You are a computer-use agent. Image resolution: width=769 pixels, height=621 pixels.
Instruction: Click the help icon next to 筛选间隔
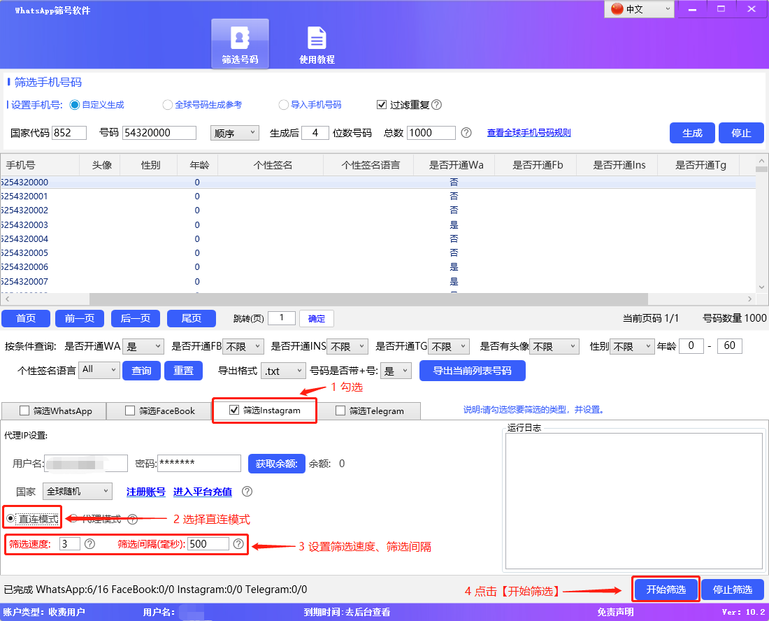pyautogui.click(x=238, y=543)
